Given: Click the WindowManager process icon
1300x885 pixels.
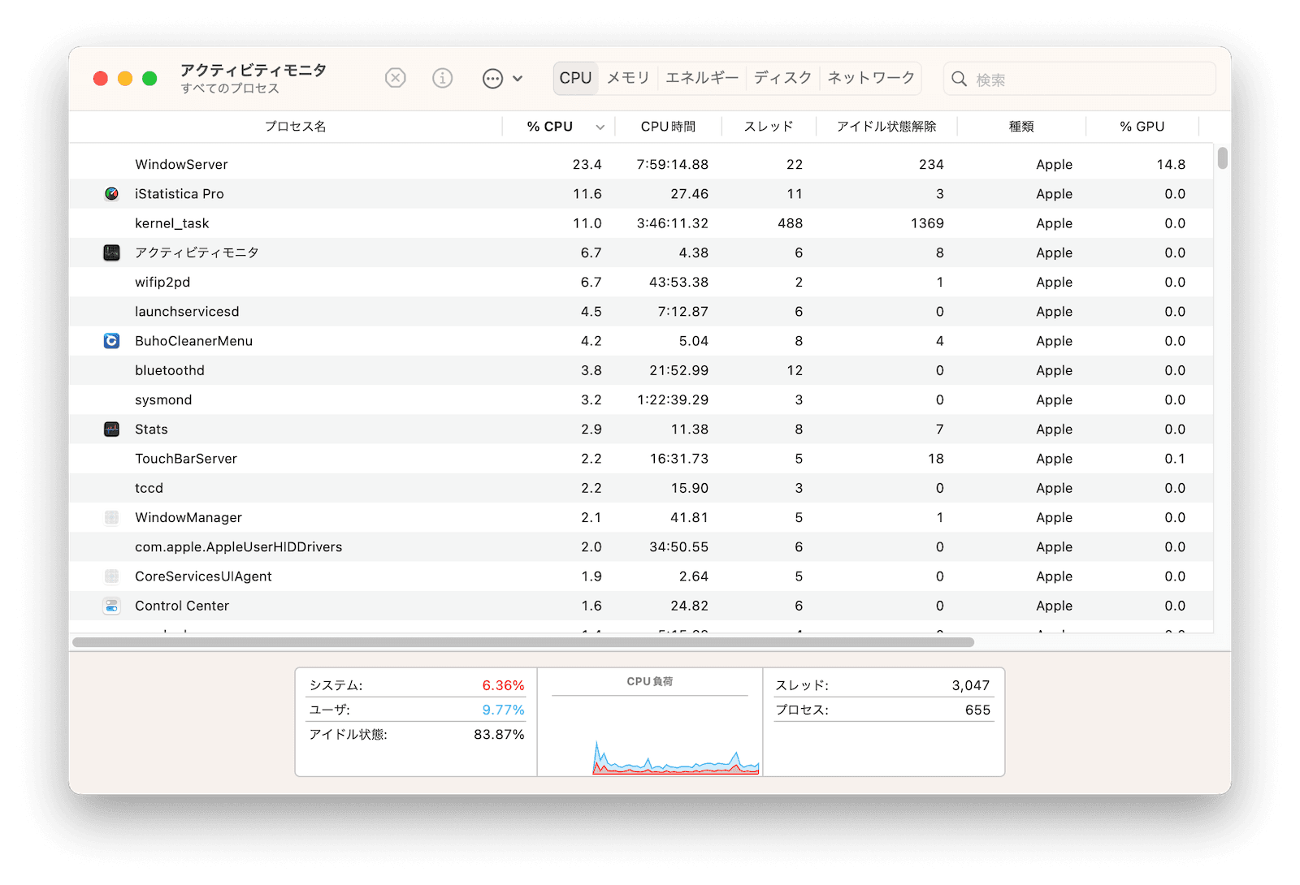Looking at the screenshot, I should tap(111, 517).
